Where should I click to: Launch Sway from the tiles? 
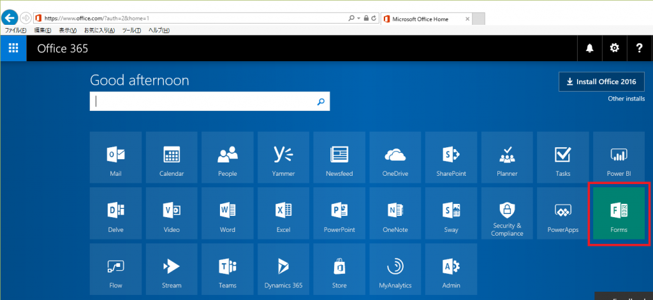click(451, 213)
